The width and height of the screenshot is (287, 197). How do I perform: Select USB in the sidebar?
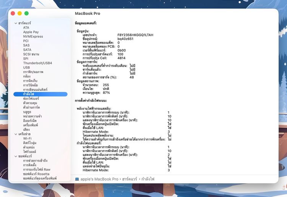pos(26,67)
